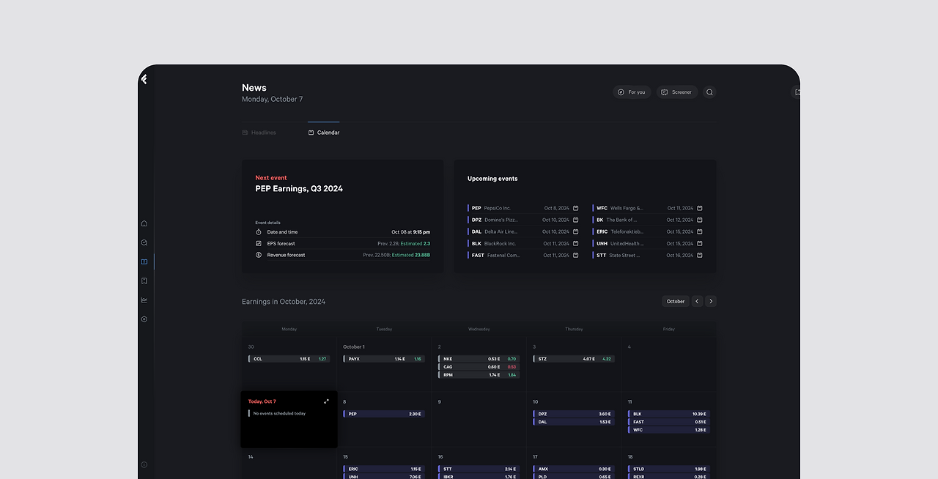Click the dollar icon beside Revenue forecast
This screenshot has height=479, width=938.
click(259, 255)
